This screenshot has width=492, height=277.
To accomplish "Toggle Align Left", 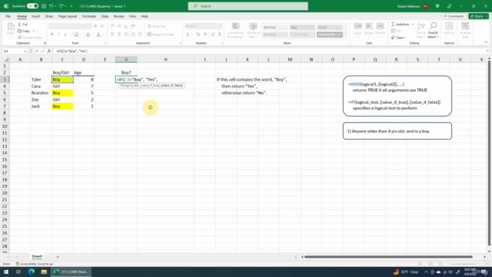I will pyautogui.click(x=112, y=35).
